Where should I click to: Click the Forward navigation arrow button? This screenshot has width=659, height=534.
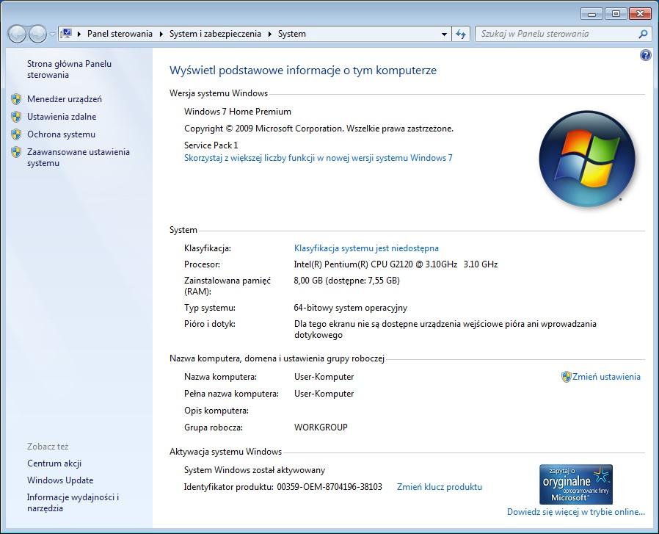[x=37, y=34]
